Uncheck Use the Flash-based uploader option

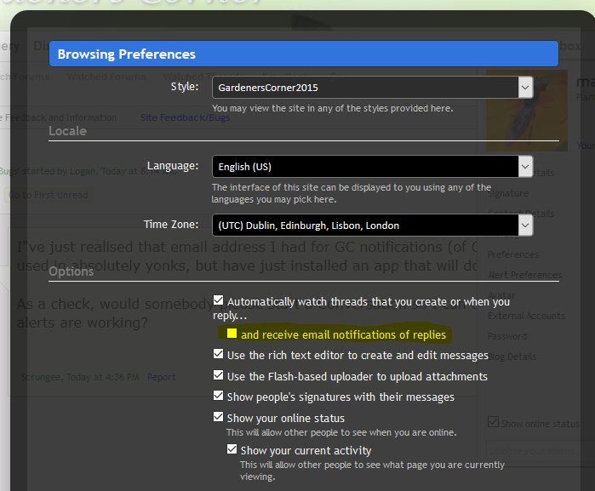pyautogui.click(x=219, y=376)
